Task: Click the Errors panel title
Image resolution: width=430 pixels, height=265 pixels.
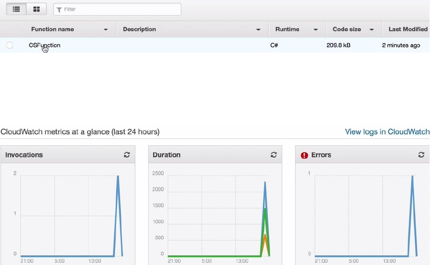Action: 321,155
